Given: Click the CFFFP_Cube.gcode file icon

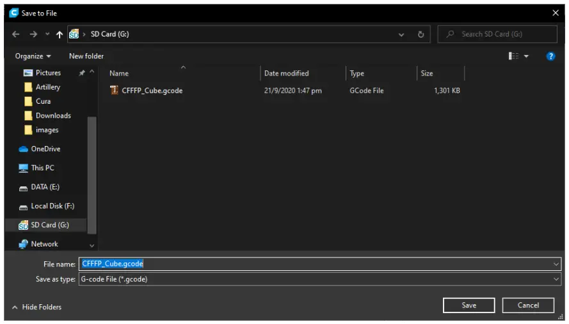Looking at the screenshot, I should pyautogui.click(x=115, y=91).
